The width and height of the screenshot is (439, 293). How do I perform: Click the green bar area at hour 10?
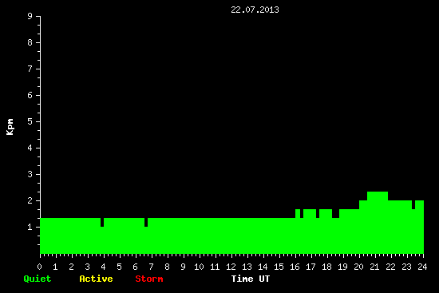[x=200, y=236]
